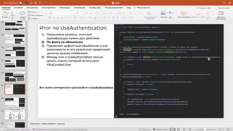This screenshot has width=233, height=131.
Task: Click the Decrease font size icon
Action: (x=91, y=13)
